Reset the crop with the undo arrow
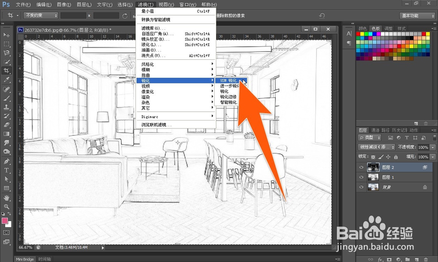438x262 pixels. point(322,16)
